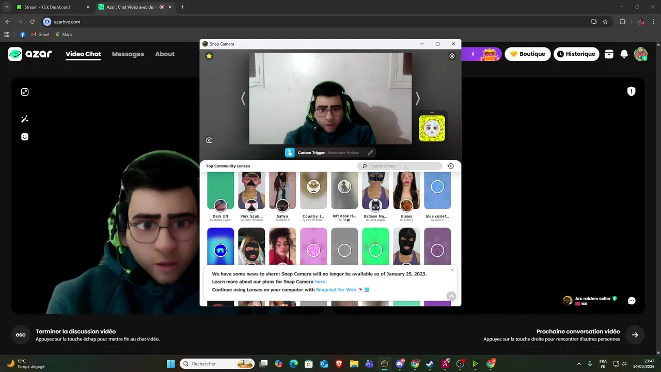The width and height of the screenshot is (661, 372).
Task: Click the taskbar Rechercher search box
Action: tap(217, 364)
